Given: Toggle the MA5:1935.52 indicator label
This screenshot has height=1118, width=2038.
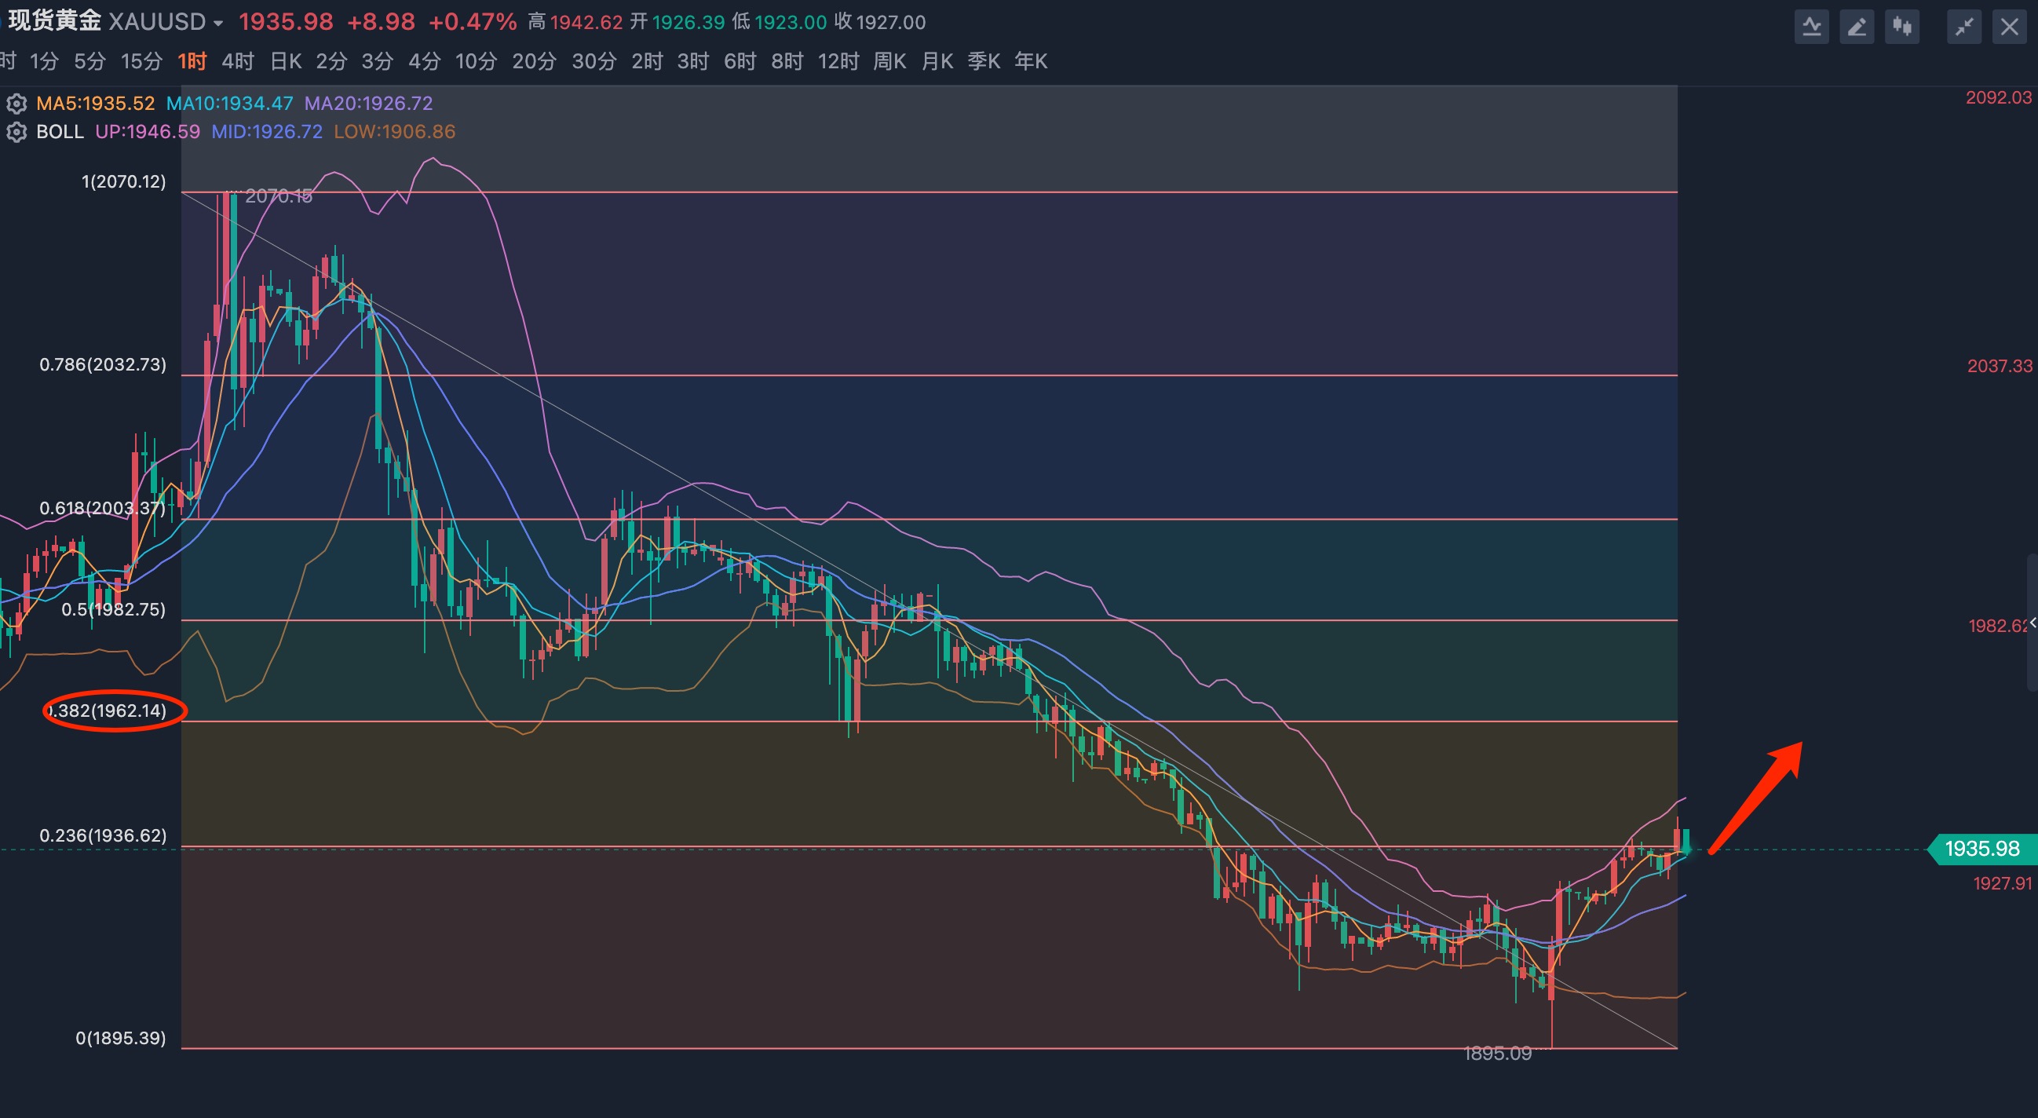Looking at the screenshot, I should pos(94,103).
